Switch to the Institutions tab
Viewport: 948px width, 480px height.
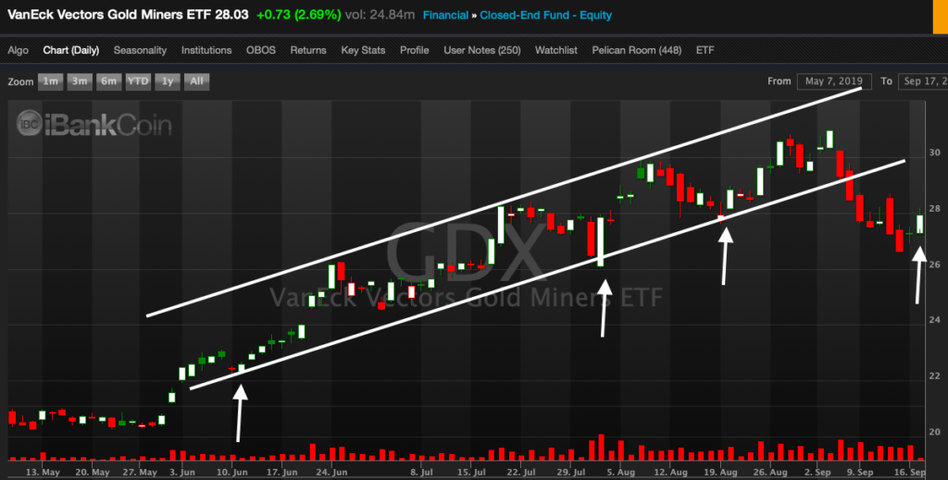click(206, 50)
